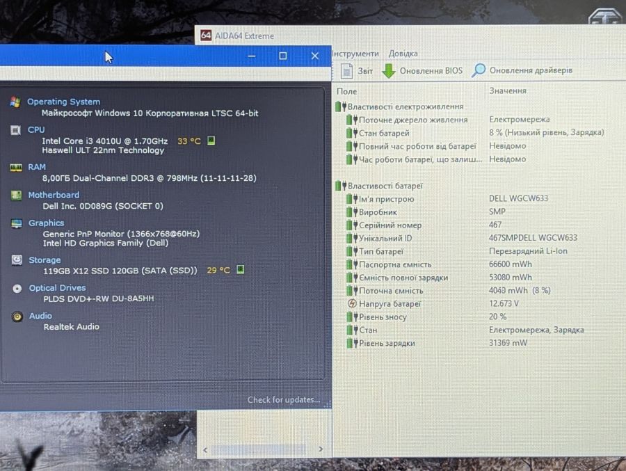Open the Audio section link
The image size is (626, 471).
coord(40,316)
